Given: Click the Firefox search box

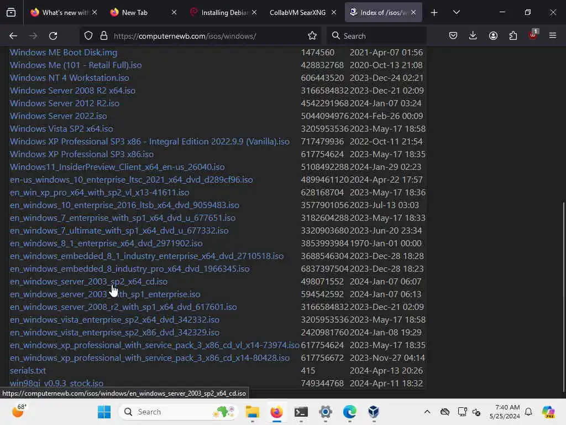Looking at the screenshot, I should pyautogui.click(x=377, y=36).
